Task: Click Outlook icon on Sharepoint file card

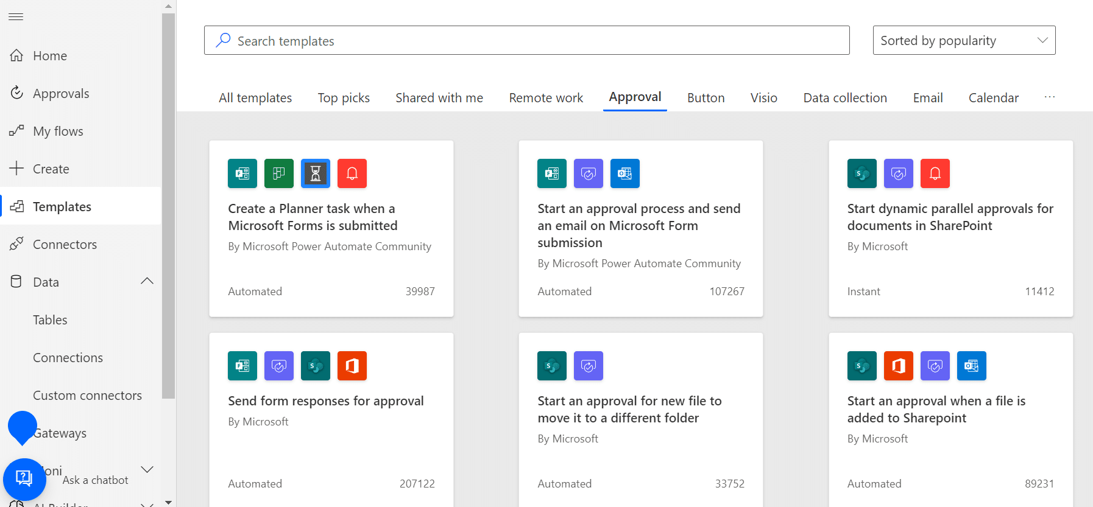Action: tap(972, 366)
